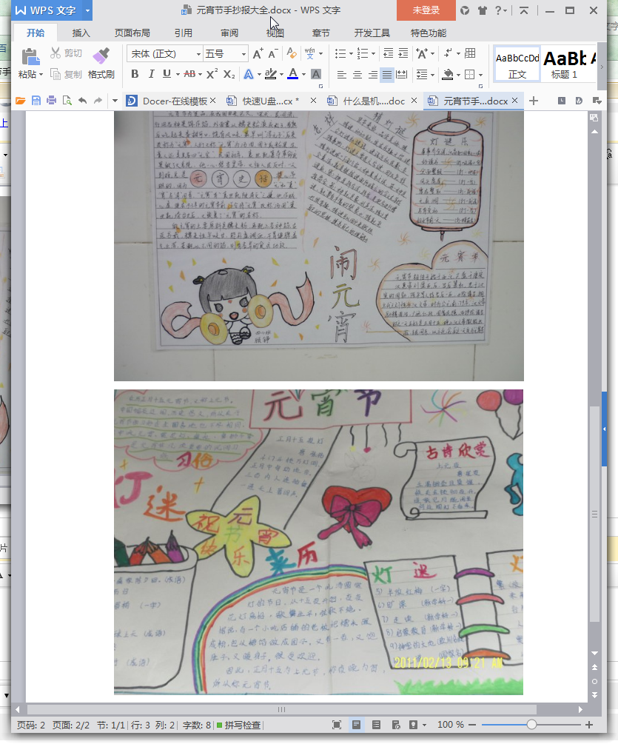618x744 pixels.
Task: Increase font size with the A+ icon
Action: click(258, 53)
